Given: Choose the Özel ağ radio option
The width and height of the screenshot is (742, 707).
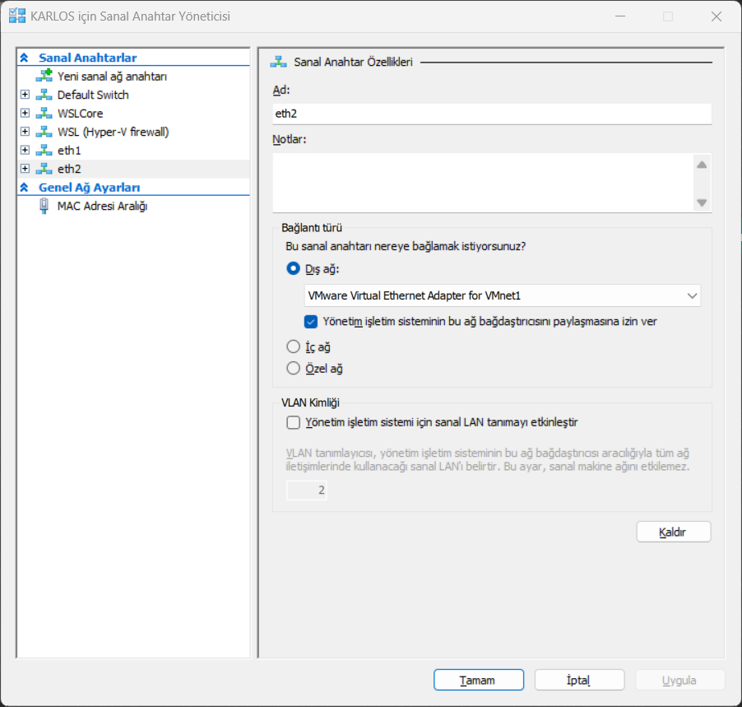Looking at the screenshot, I should [293, 369].
